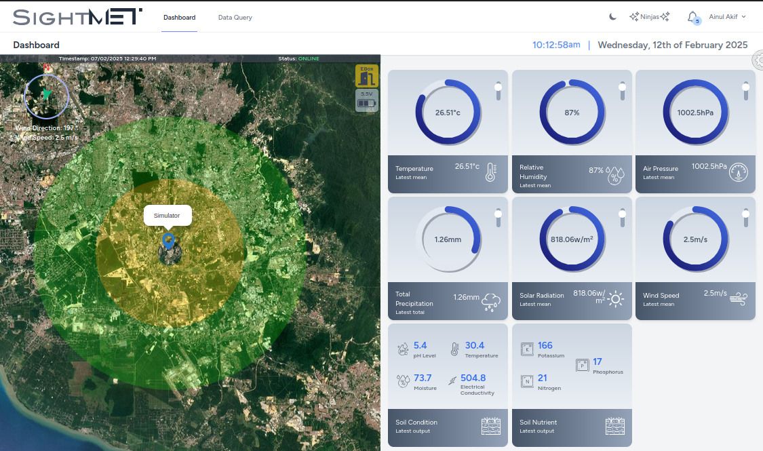This screenshot has width=763, height=451.
Task: Click the 1002.5hPa pressure gauge ring
Action: (x=695, y=113)
